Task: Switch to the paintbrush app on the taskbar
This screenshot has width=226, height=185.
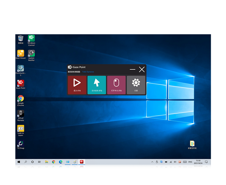Action: coord(75,162)
